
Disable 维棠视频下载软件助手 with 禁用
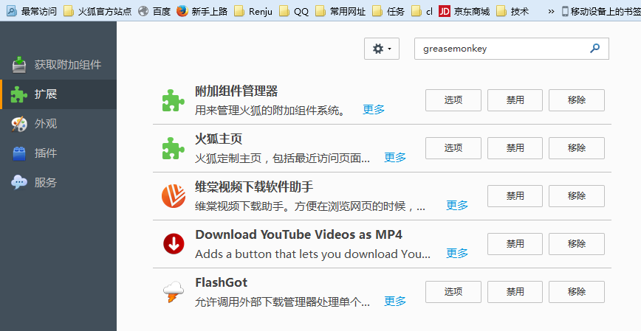pyautogui.click(x=515, y=196)
